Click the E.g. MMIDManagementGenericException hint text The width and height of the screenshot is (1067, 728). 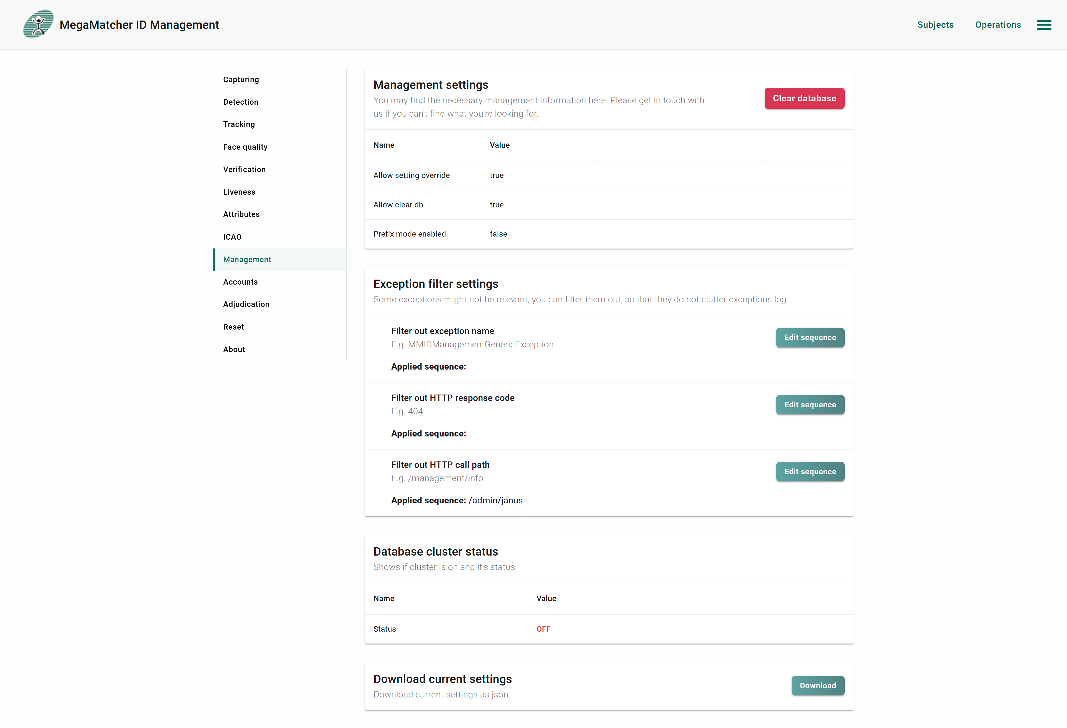(x=472, y=345)
